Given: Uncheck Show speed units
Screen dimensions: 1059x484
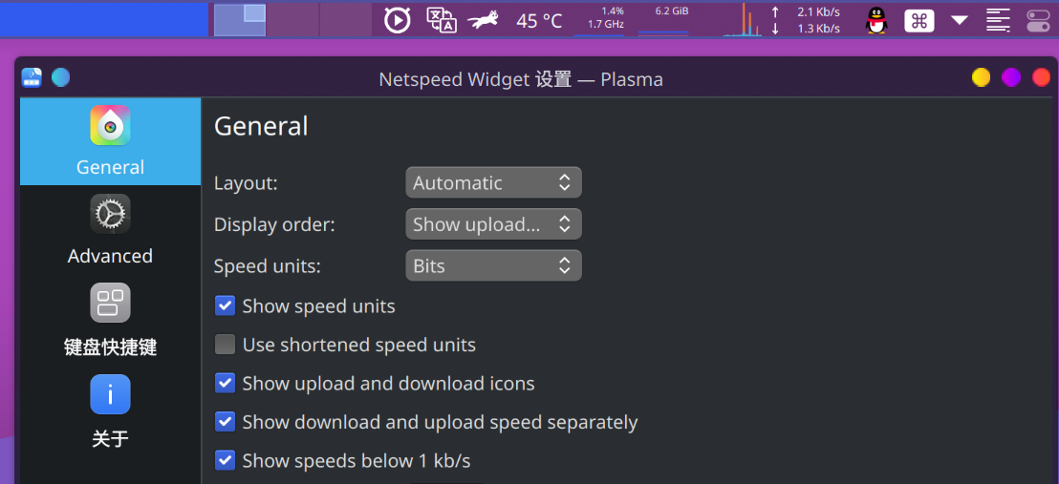Looking at the screenshot, I should (225, 305).
